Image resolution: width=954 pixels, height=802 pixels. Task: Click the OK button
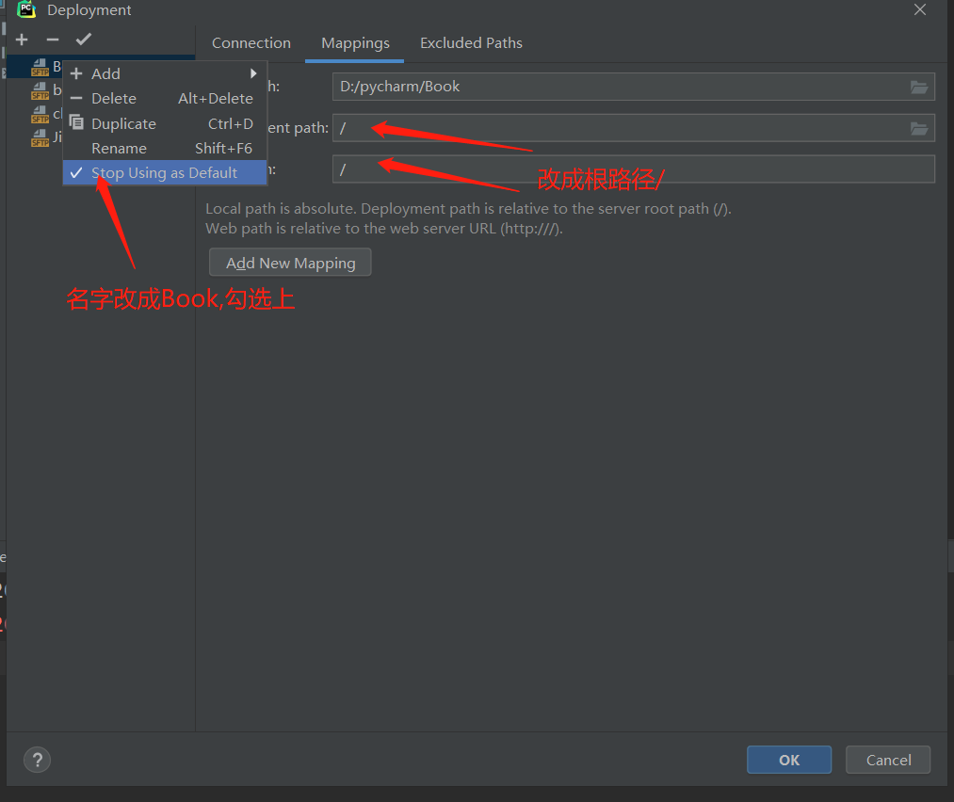[x=789, y=760]
